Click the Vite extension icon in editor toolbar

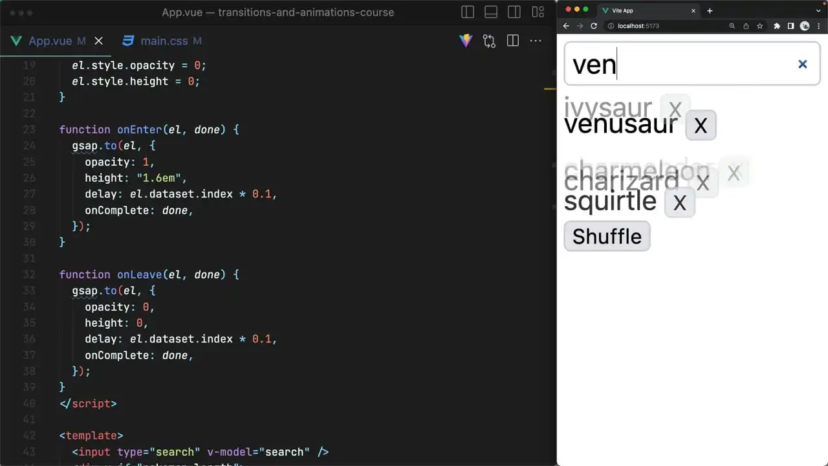click(x=466, y=41)
